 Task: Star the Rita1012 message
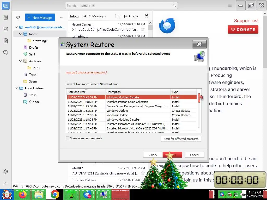pyautogui.click(x=143, y=173)
